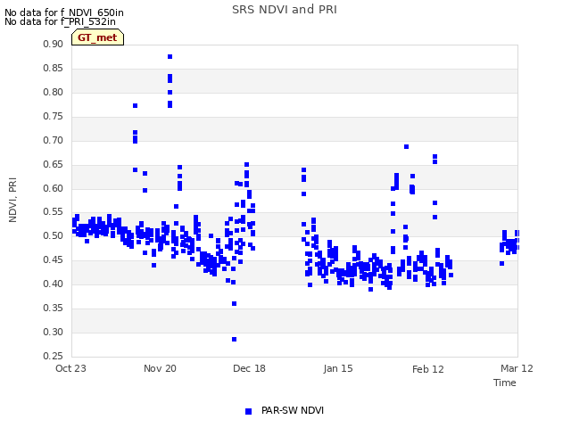Click the Mar 12 x-axis tick label

517,368
